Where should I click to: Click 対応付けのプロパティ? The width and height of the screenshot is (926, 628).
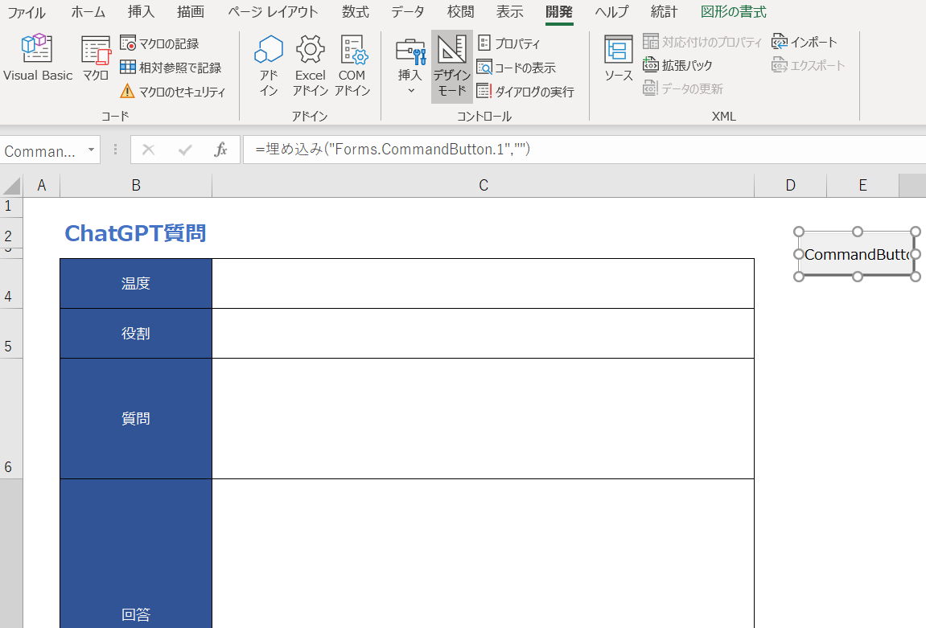[702, 42]
